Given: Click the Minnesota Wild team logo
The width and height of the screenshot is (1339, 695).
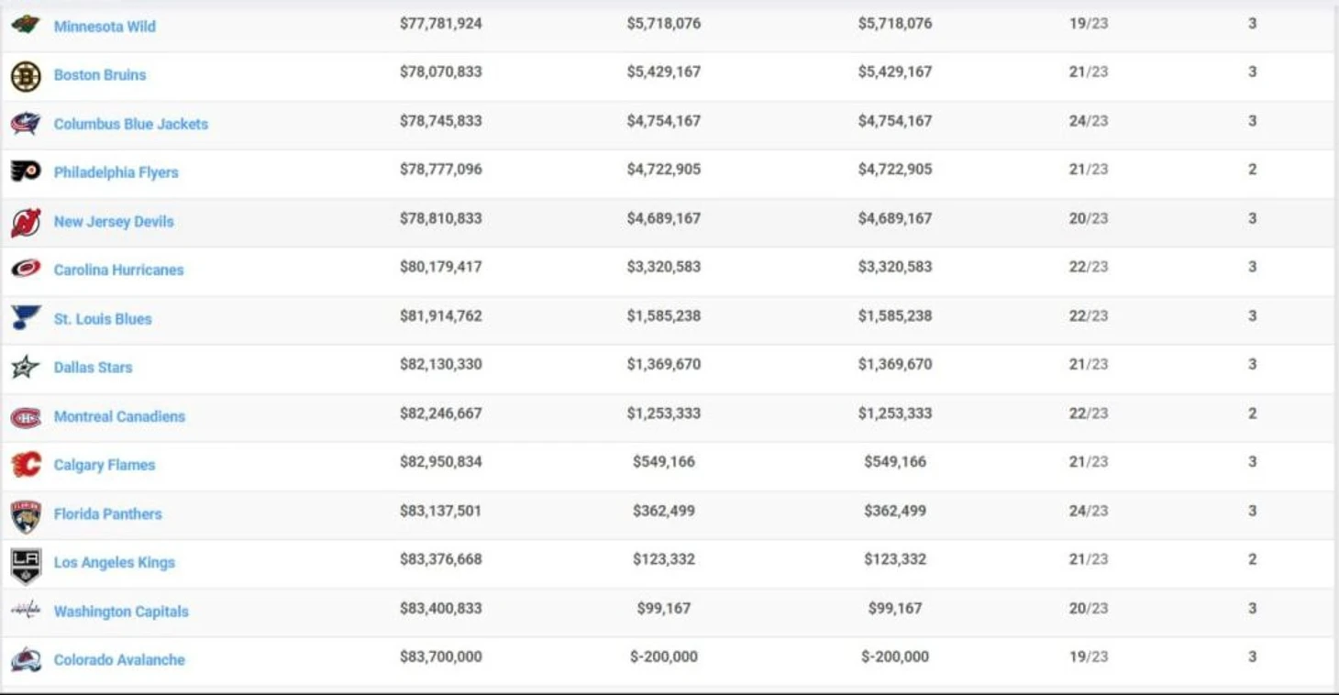Looking at the screenshot, I should (x=26, y=25).
